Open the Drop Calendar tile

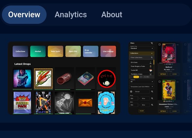[x=91, y=51]
